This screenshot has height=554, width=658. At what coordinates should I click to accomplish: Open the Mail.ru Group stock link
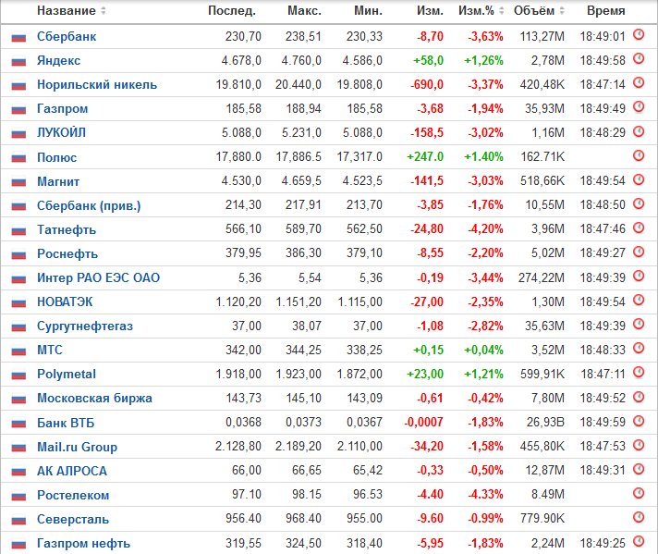(x=78, y=447)
